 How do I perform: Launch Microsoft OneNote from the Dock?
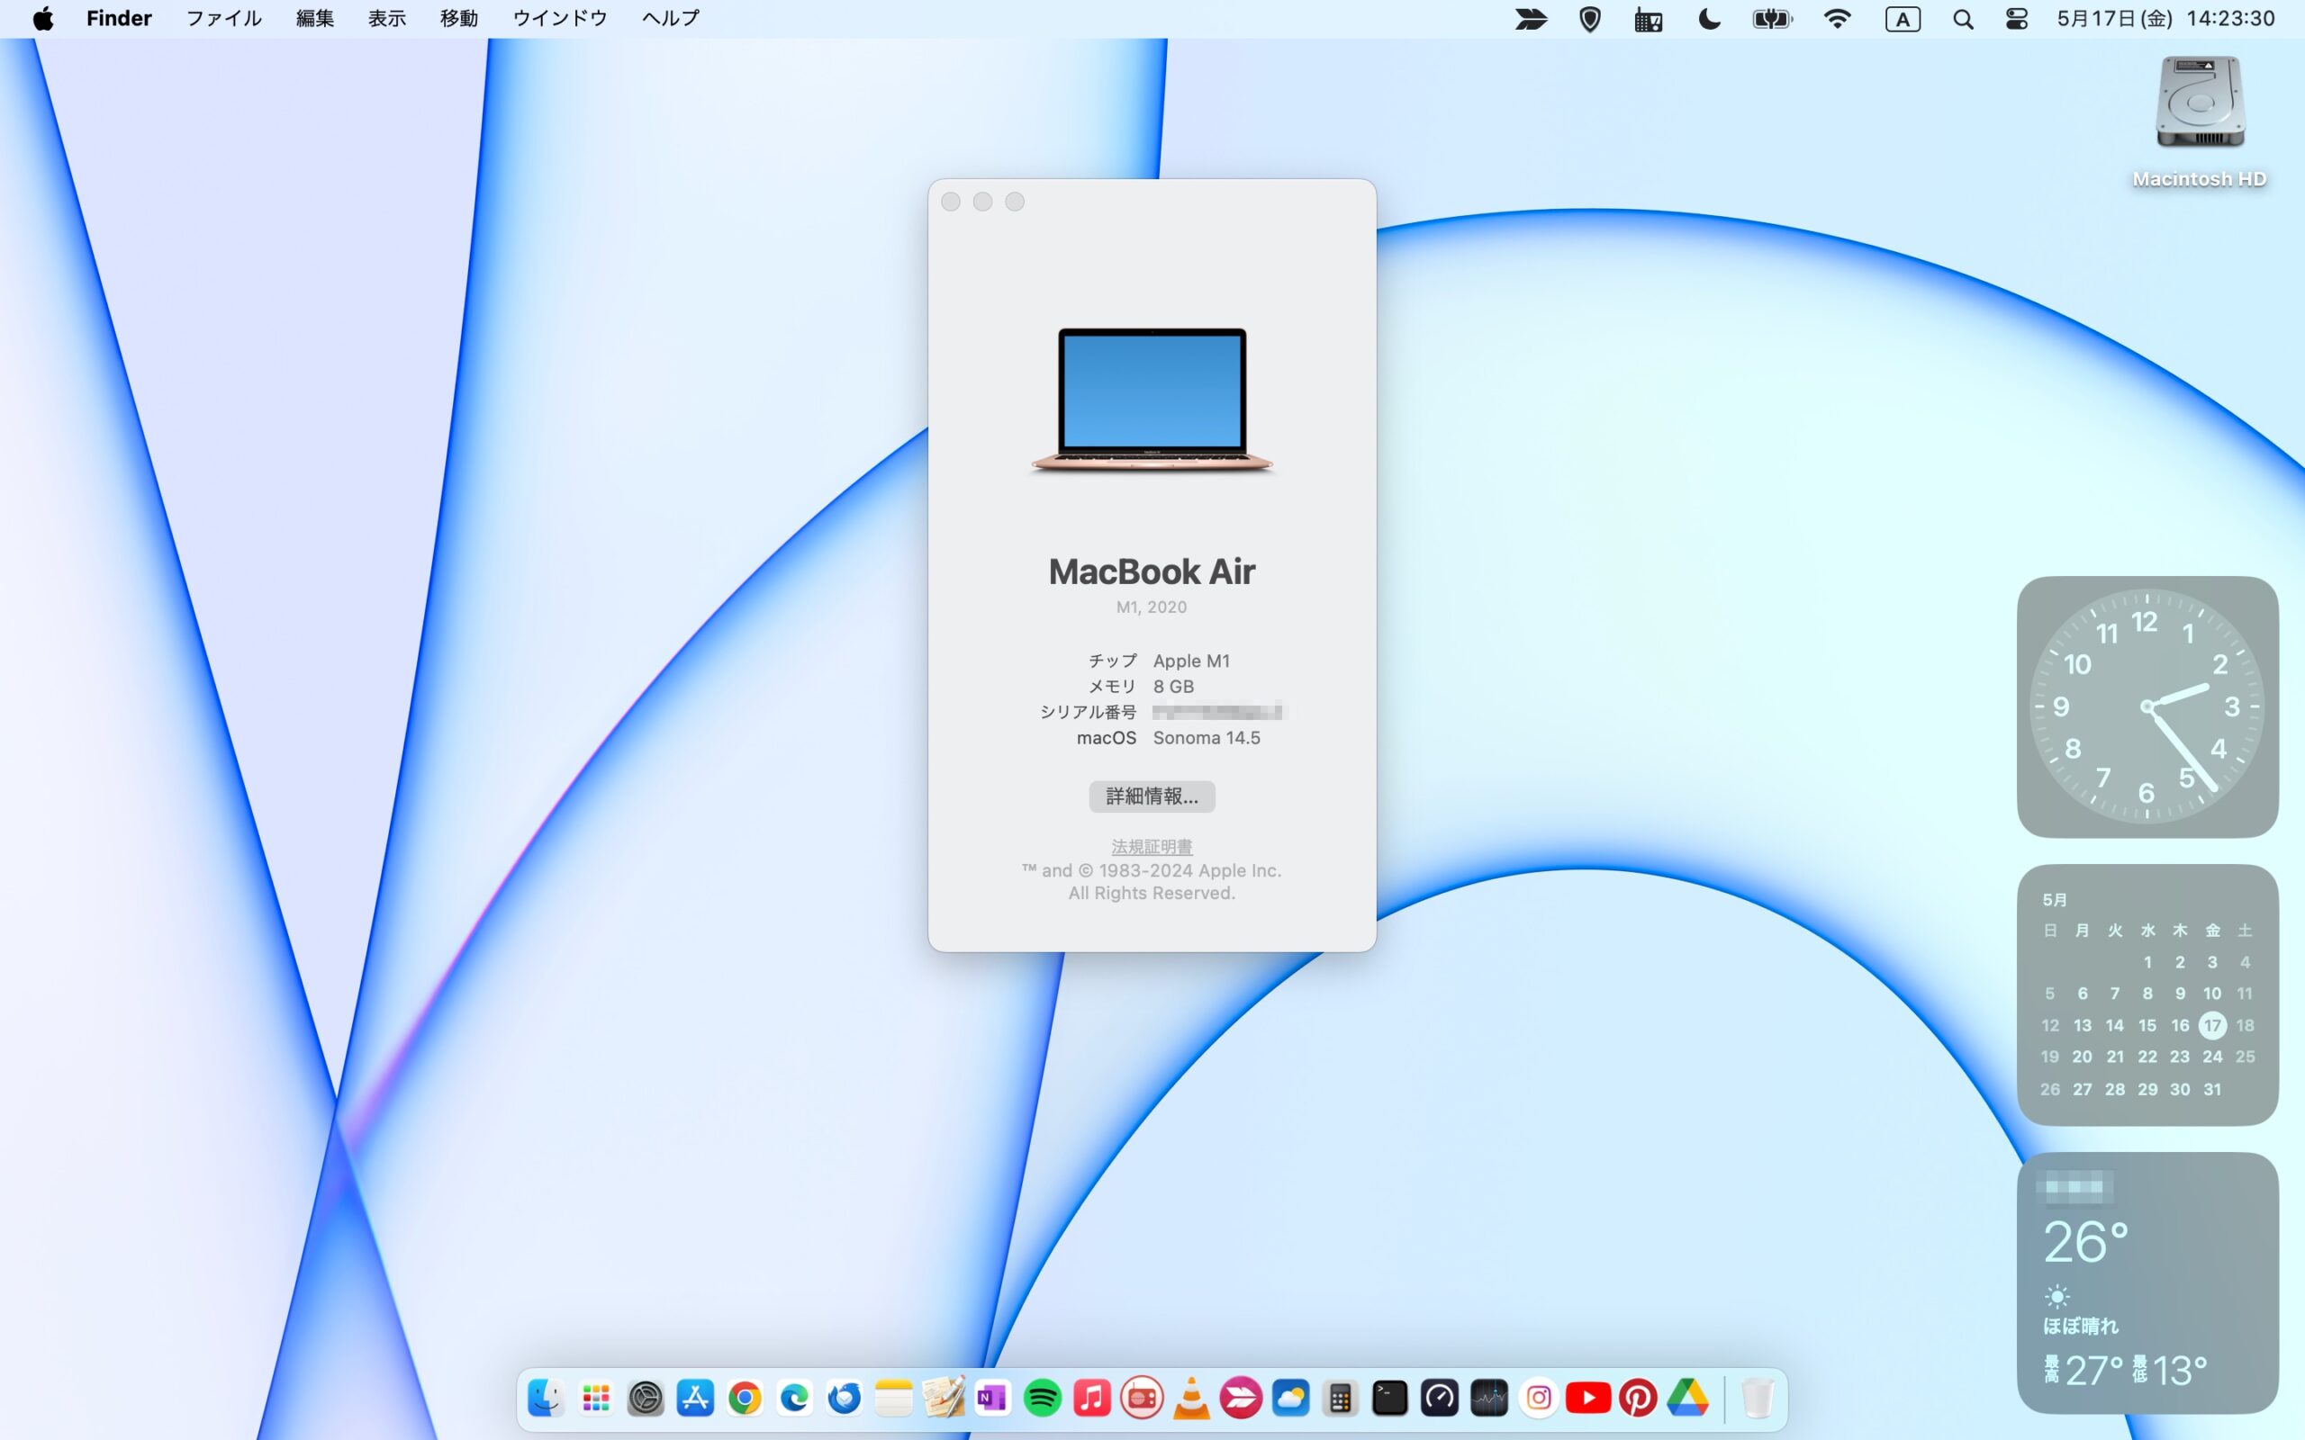992,1398
